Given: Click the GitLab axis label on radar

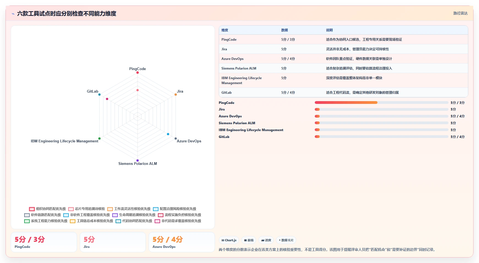Looking at the screenshot, I should (92, 91).
